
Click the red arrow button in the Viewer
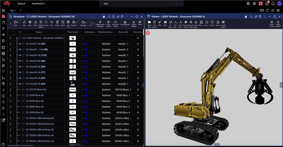click(148, 33)
